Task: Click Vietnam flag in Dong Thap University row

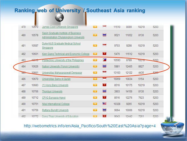Action: [104, 116]
